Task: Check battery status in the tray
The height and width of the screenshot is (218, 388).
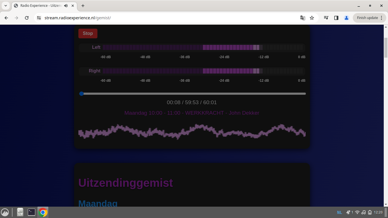Action: pos(370,212)
